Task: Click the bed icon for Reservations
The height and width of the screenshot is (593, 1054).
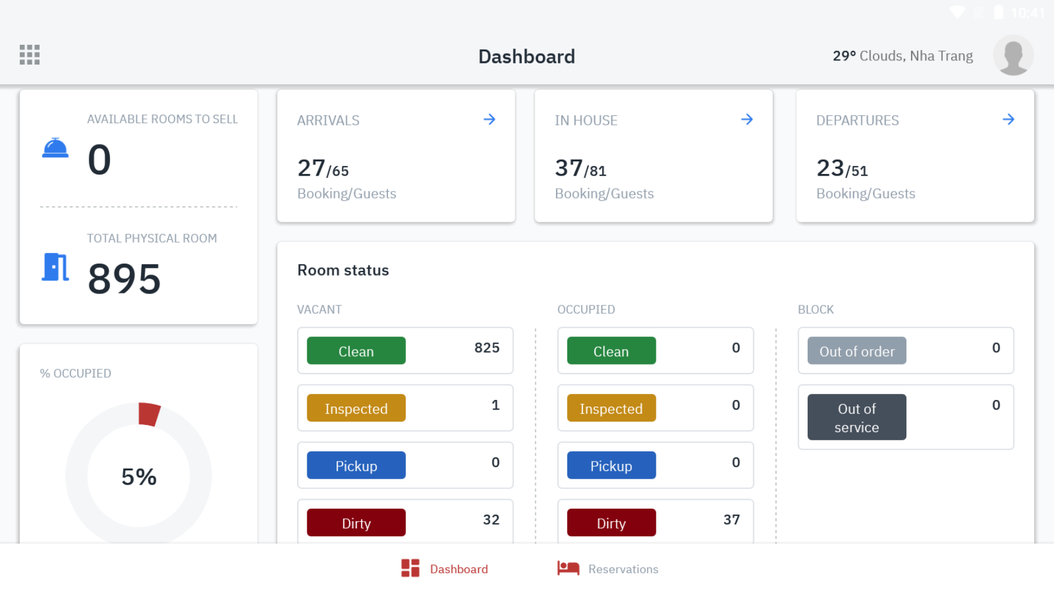Action: tap(568, 568)
